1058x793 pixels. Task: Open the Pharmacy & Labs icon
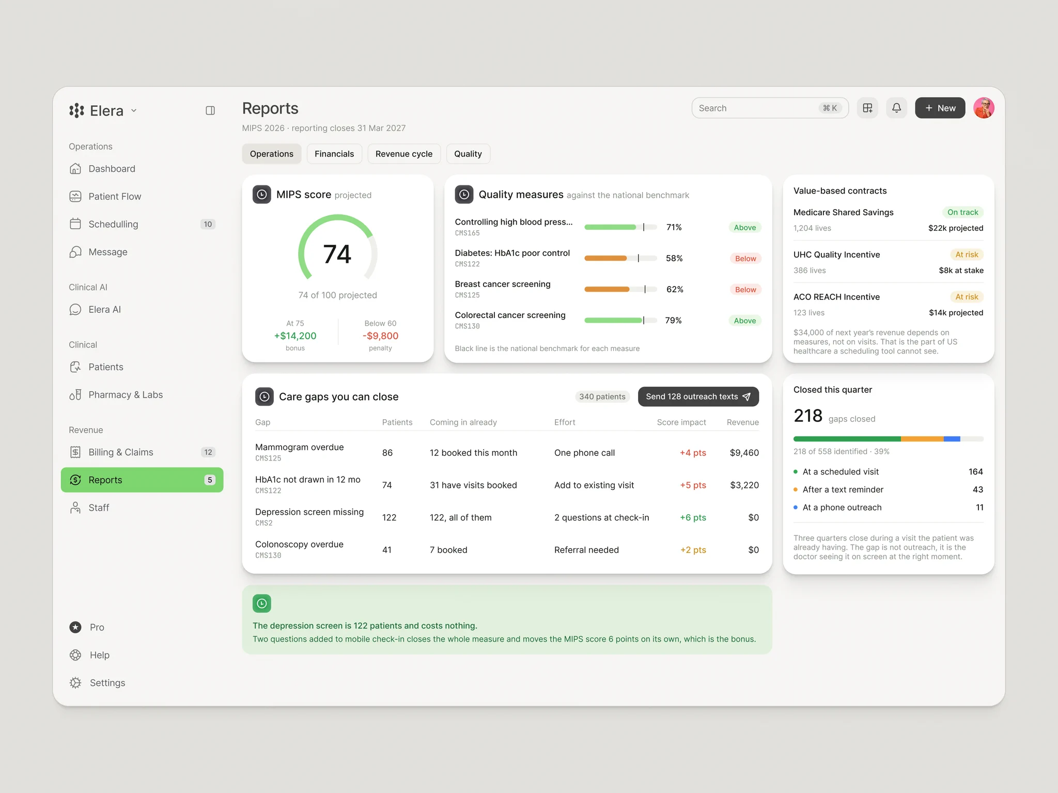click(x=75, y=395)
